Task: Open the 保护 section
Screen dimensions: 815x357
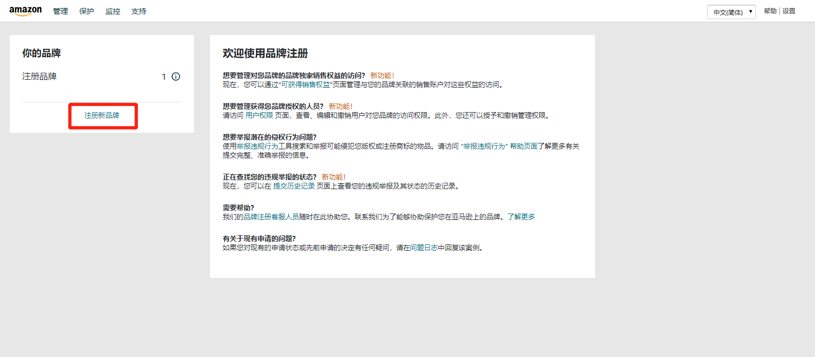Action: click(86, 11)
